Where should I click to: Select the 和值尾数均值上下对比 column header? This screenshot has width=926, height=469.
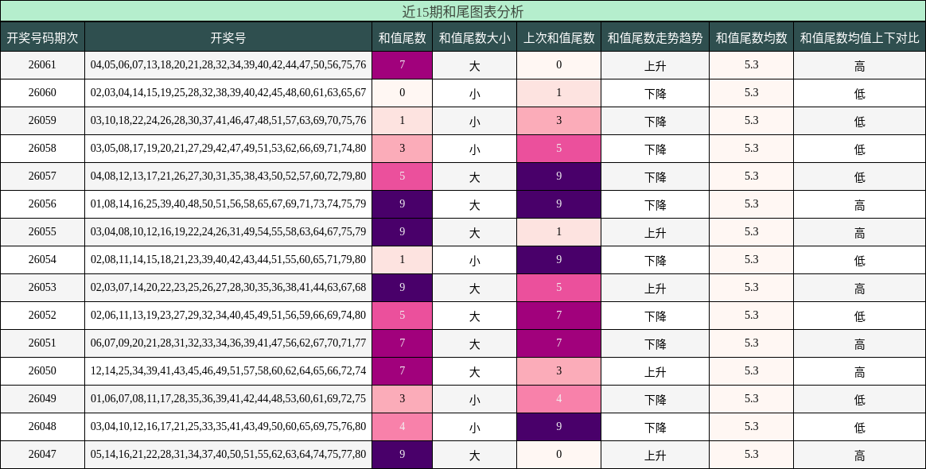(x=859, y=37)
